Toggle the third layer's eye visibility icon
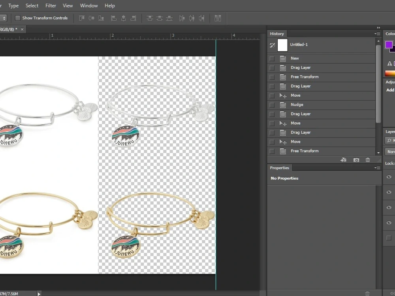395x296 pixels. click(x=389, y=208)
